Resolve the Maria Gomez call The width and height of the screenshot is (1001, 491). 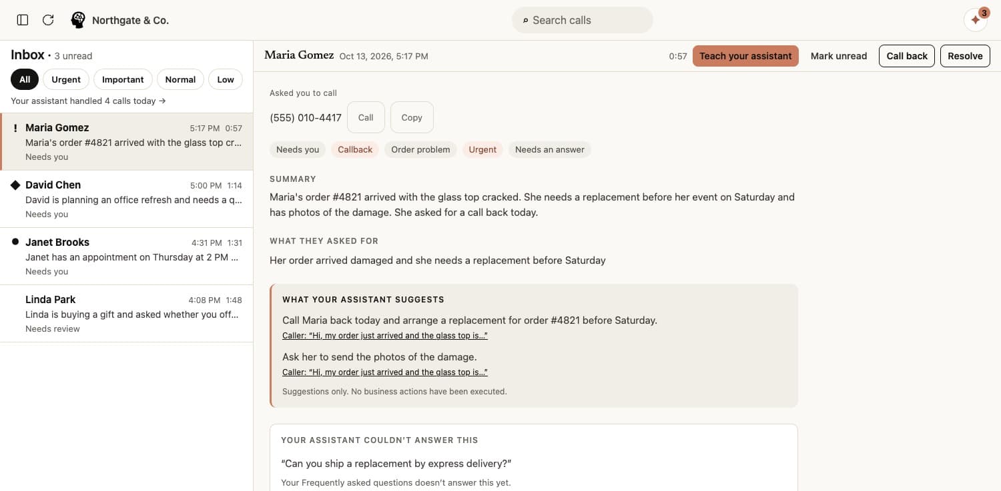965,56
